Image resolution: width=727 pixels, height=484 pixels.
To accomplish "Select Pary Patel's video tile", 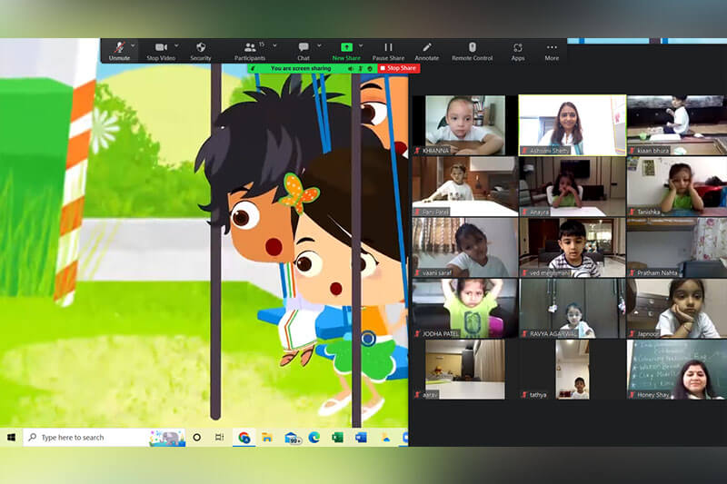I will click(465, 186).
